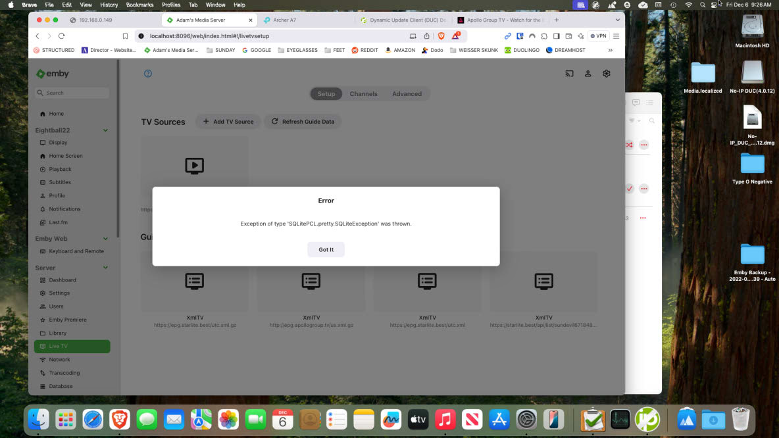Collapse the Server section in the sidebar

pyautogui.click(x=105, y=267)
